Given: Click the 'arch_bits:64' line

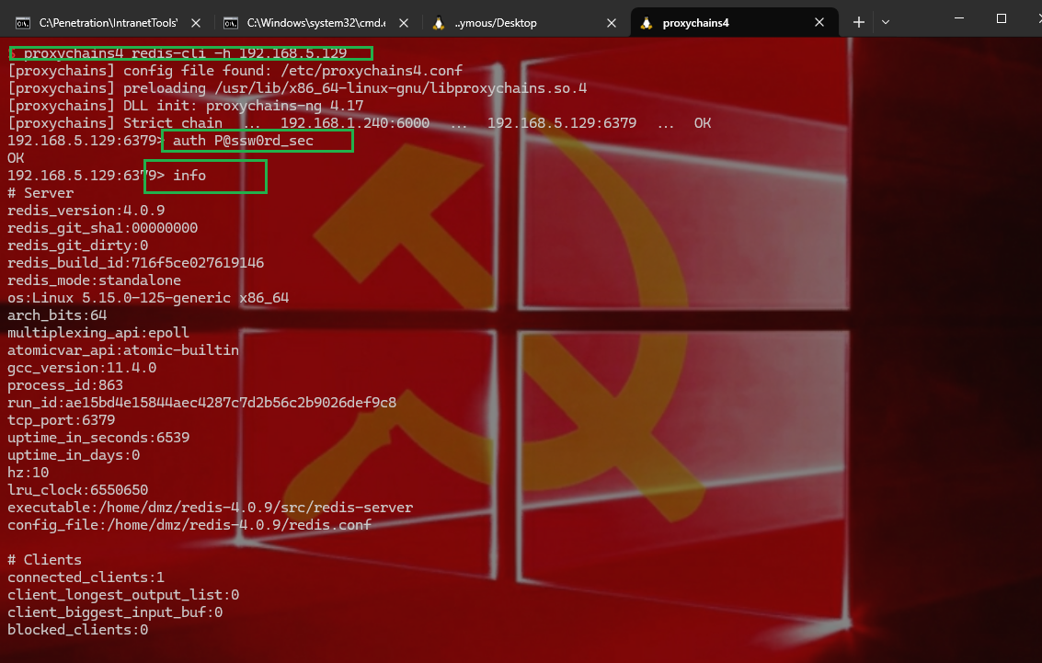Looking at the screenshot, I should pos(57,315).
